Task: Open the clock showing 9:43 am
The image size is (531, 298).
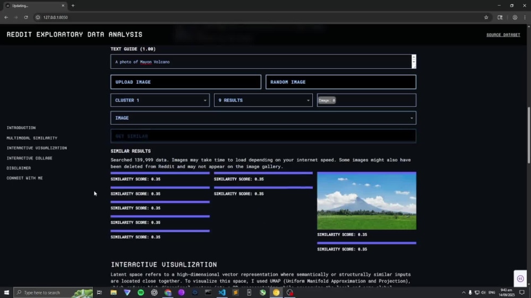Action: click(506, 292)
